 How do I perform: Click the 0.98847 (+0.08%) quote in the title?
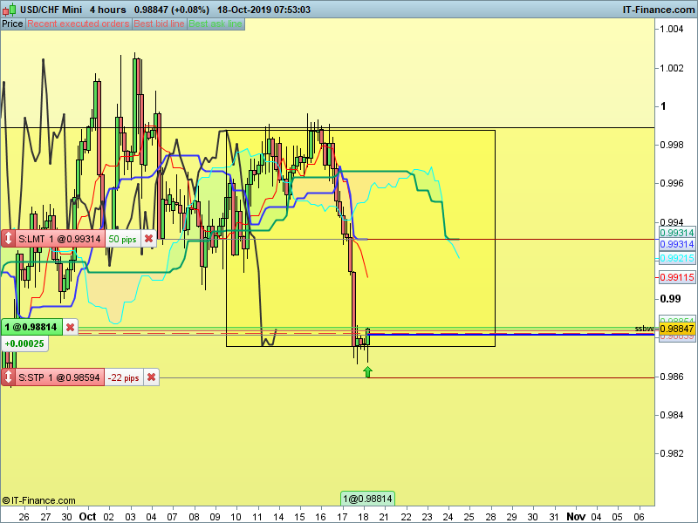point(171,10)
